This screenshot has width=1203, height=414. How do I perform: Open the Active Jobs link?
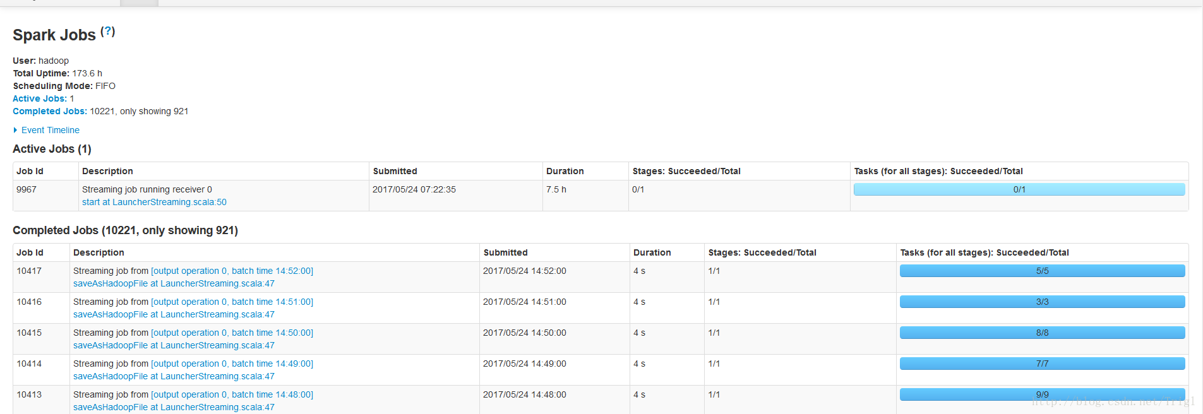(40, 98)
